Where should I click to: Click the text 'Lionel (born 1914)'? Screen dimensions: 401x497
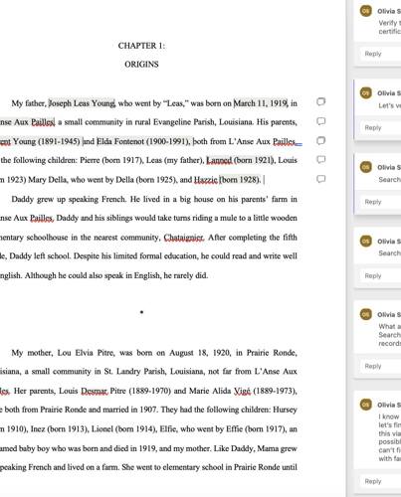click(123, 429)
